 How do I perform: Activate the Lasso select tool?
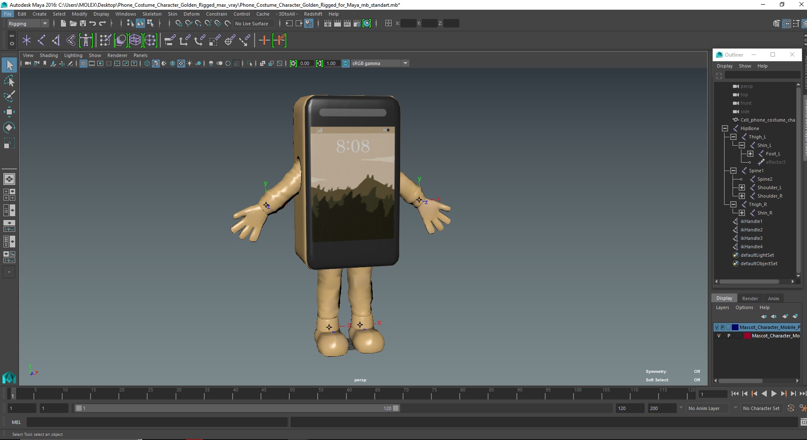[x=9, y=81]
